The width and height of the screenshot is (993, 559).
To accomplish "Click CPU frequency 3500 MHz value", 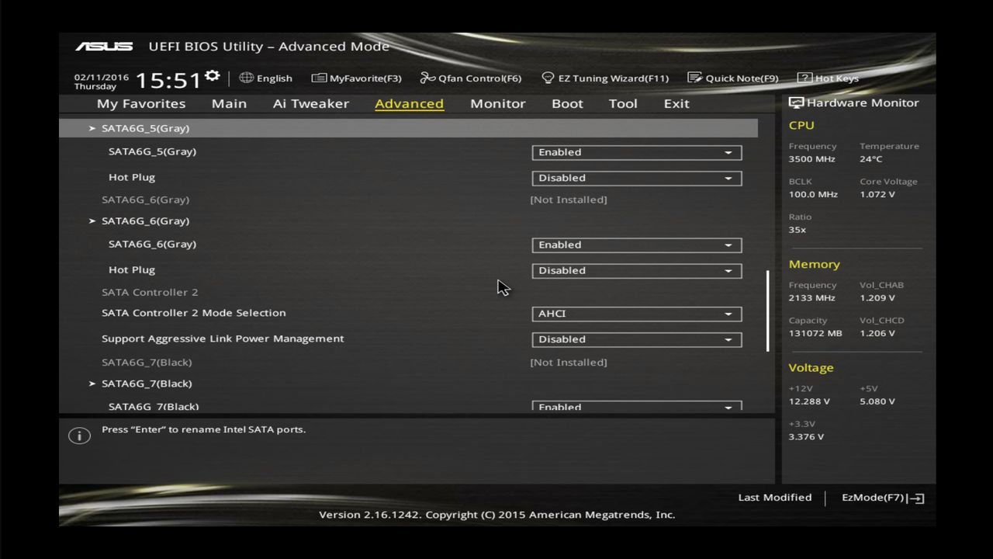I will click(x=811, y=158).
